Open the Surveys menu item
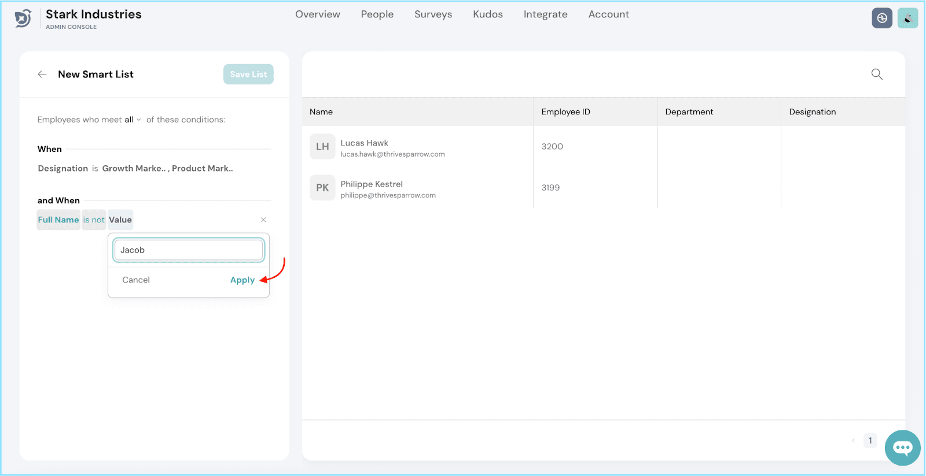Screen dimensions: 926x476 coord(433,14)
